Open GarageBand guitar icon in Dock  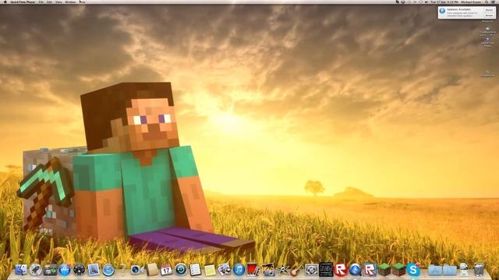(296, 270)
